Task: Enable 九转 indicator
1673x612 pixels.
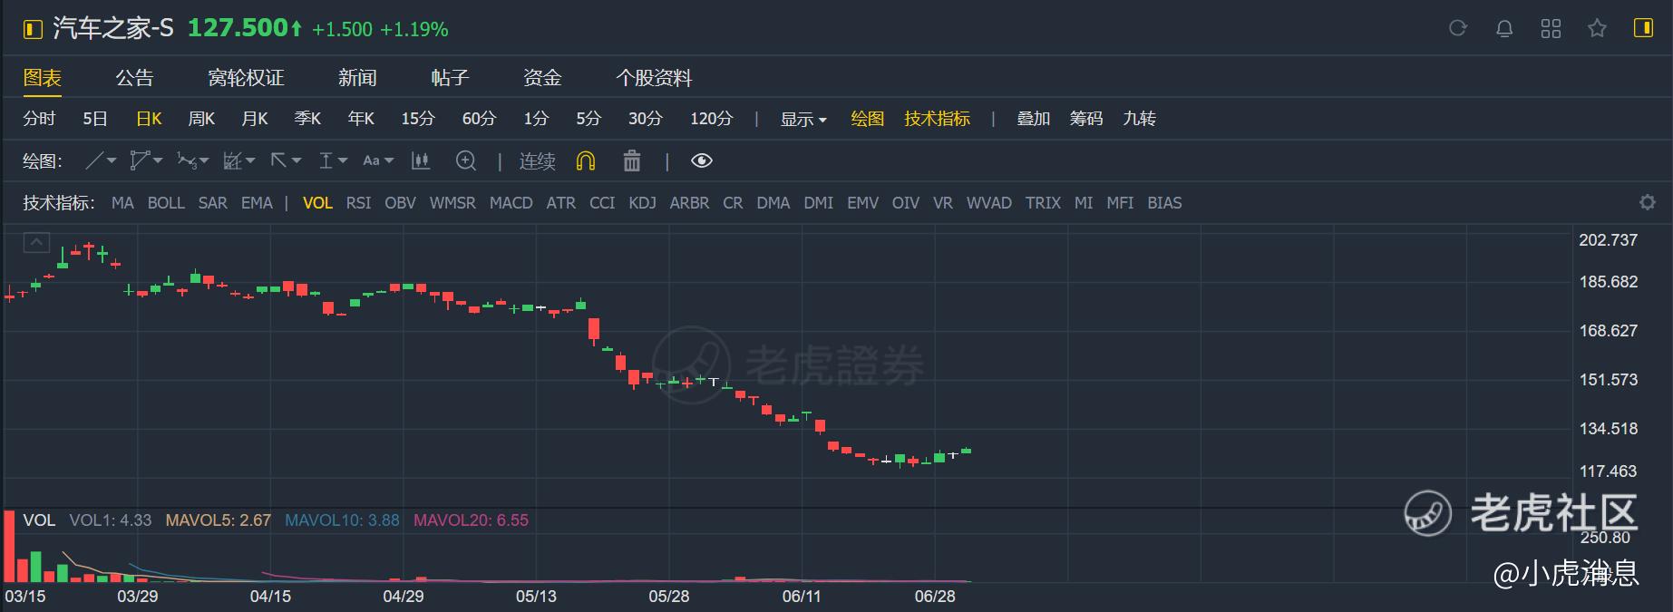Action: coord(1139,119)
